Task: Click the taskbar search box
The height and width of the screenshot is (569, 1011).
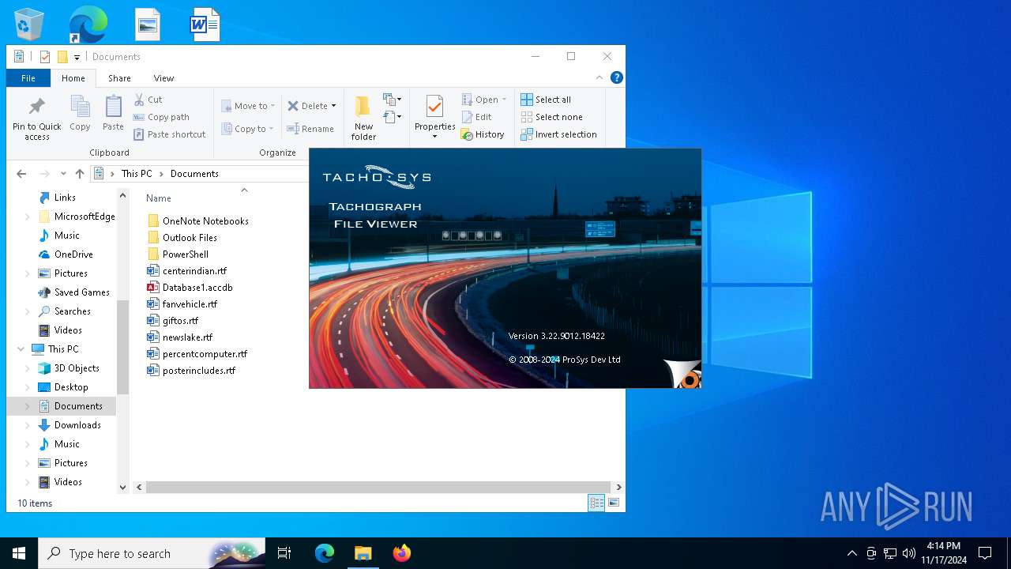Action: click(150, 553)
